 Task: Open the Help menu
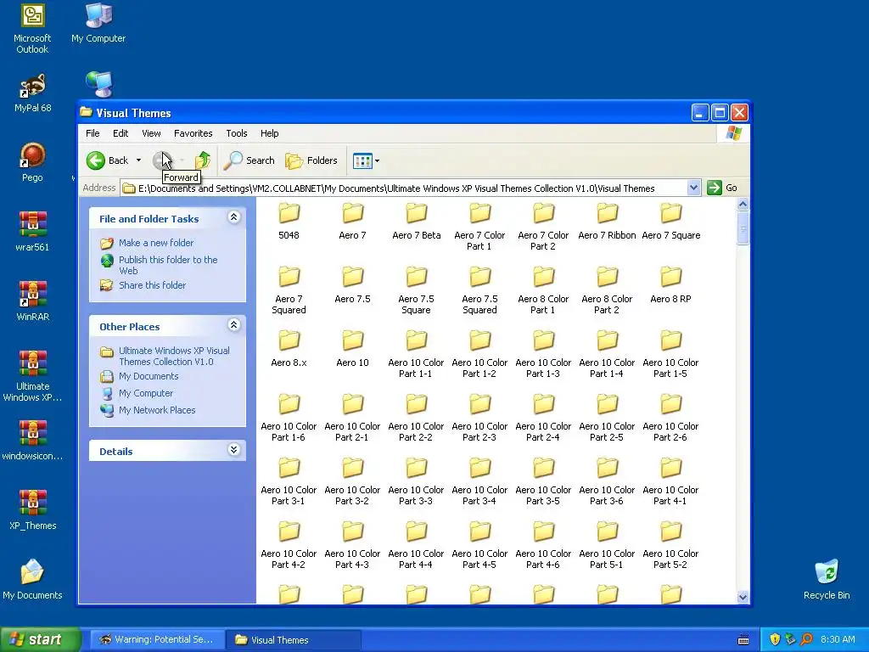point(269,133)
